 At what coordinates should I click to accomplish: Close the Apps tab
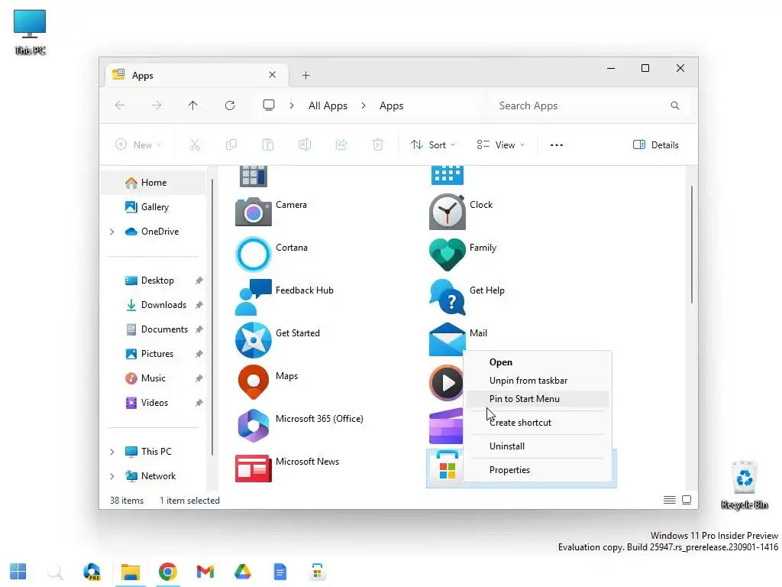[x=273, y=75]
